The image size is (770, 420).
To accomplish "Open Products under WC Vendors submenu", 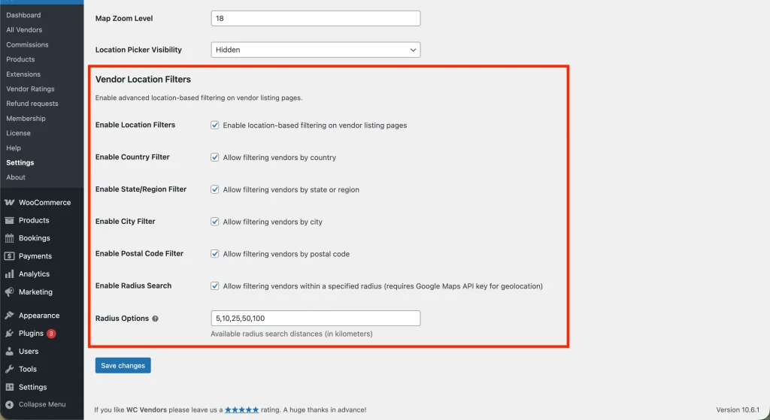I will [20, 59].
